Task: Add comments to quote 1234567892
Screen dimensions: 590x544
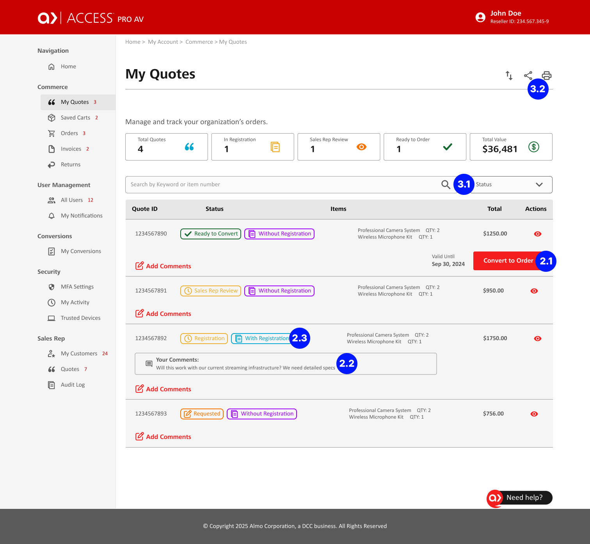Action: [x=163, y=389]
